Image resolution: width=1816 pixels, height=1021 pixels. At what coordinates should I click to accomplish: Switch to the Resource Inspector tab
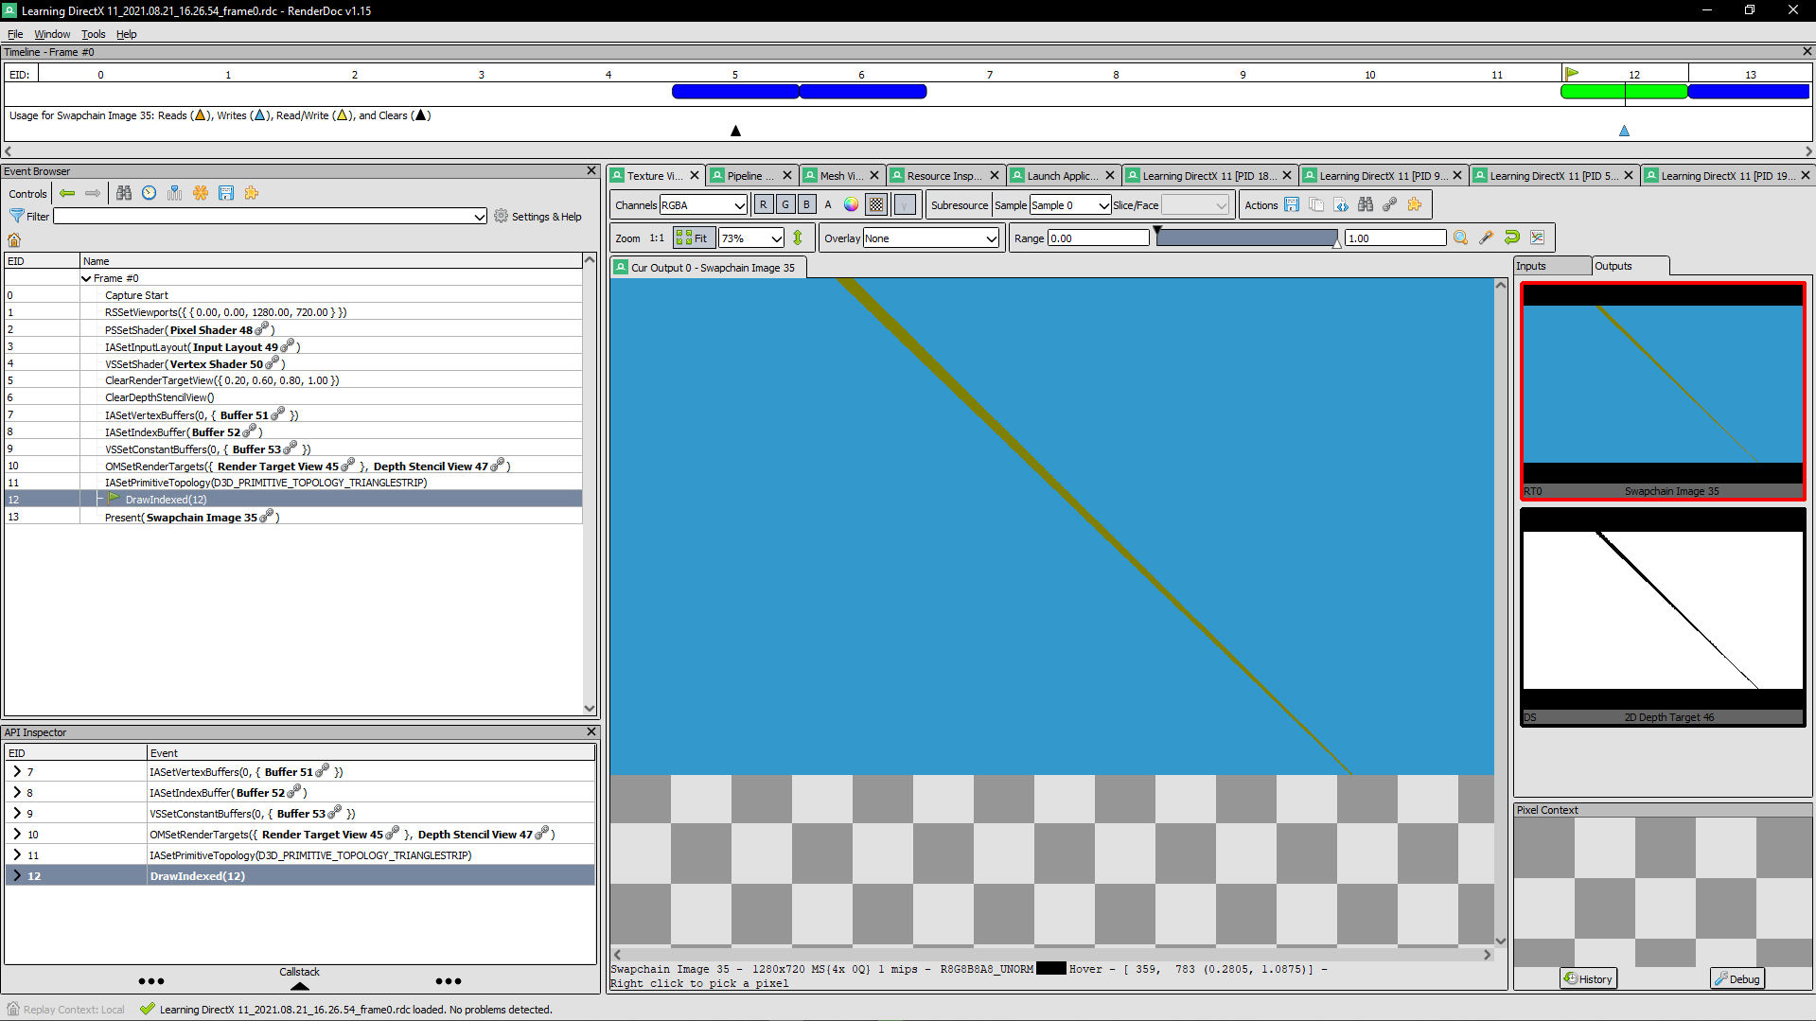click(x=943, y=176)
